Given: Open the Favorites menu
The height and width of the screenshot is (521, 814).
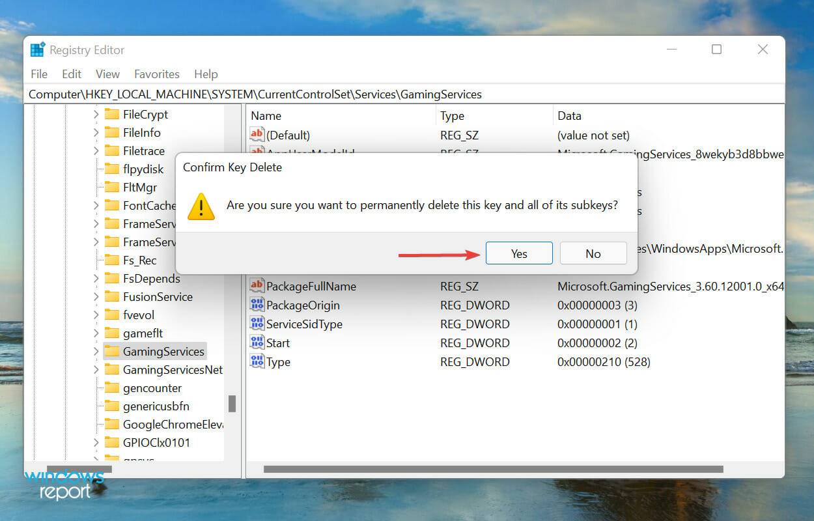Looking at the screenshot, I should (x=157, y=74).
